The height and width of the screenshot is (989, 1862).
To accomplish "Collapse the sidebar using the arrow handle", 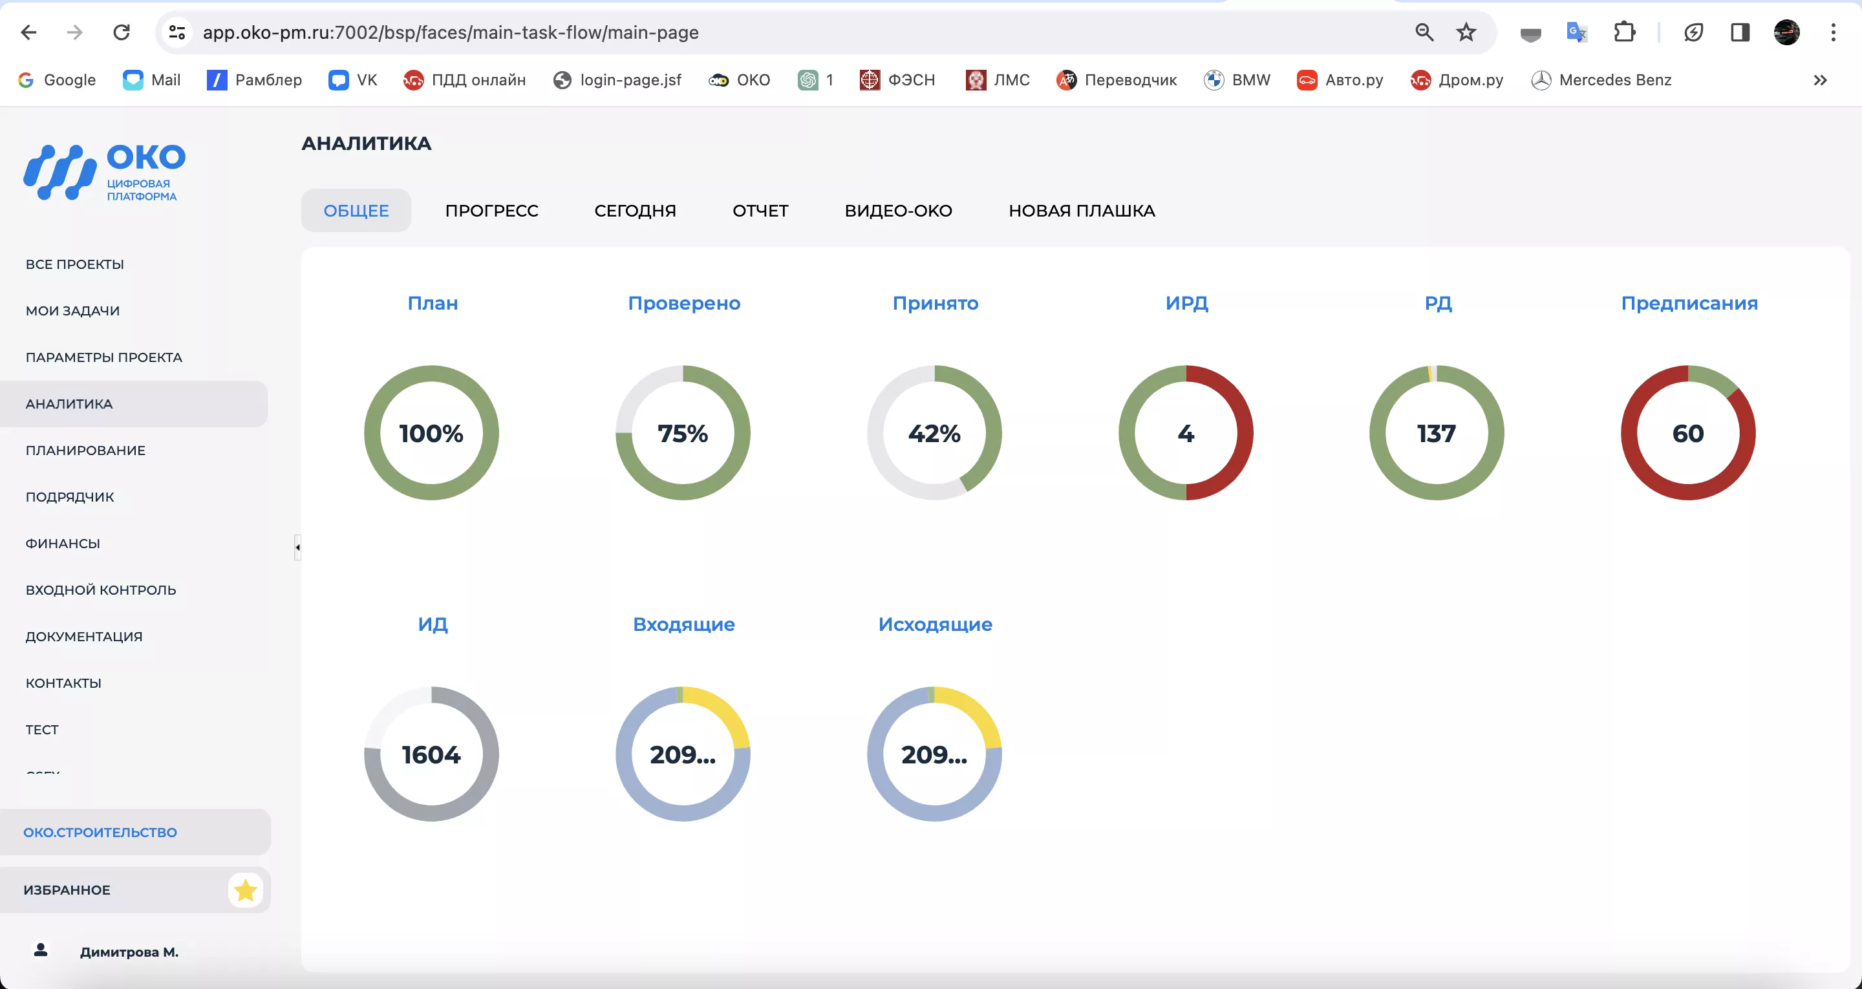I will click(297, 548).
